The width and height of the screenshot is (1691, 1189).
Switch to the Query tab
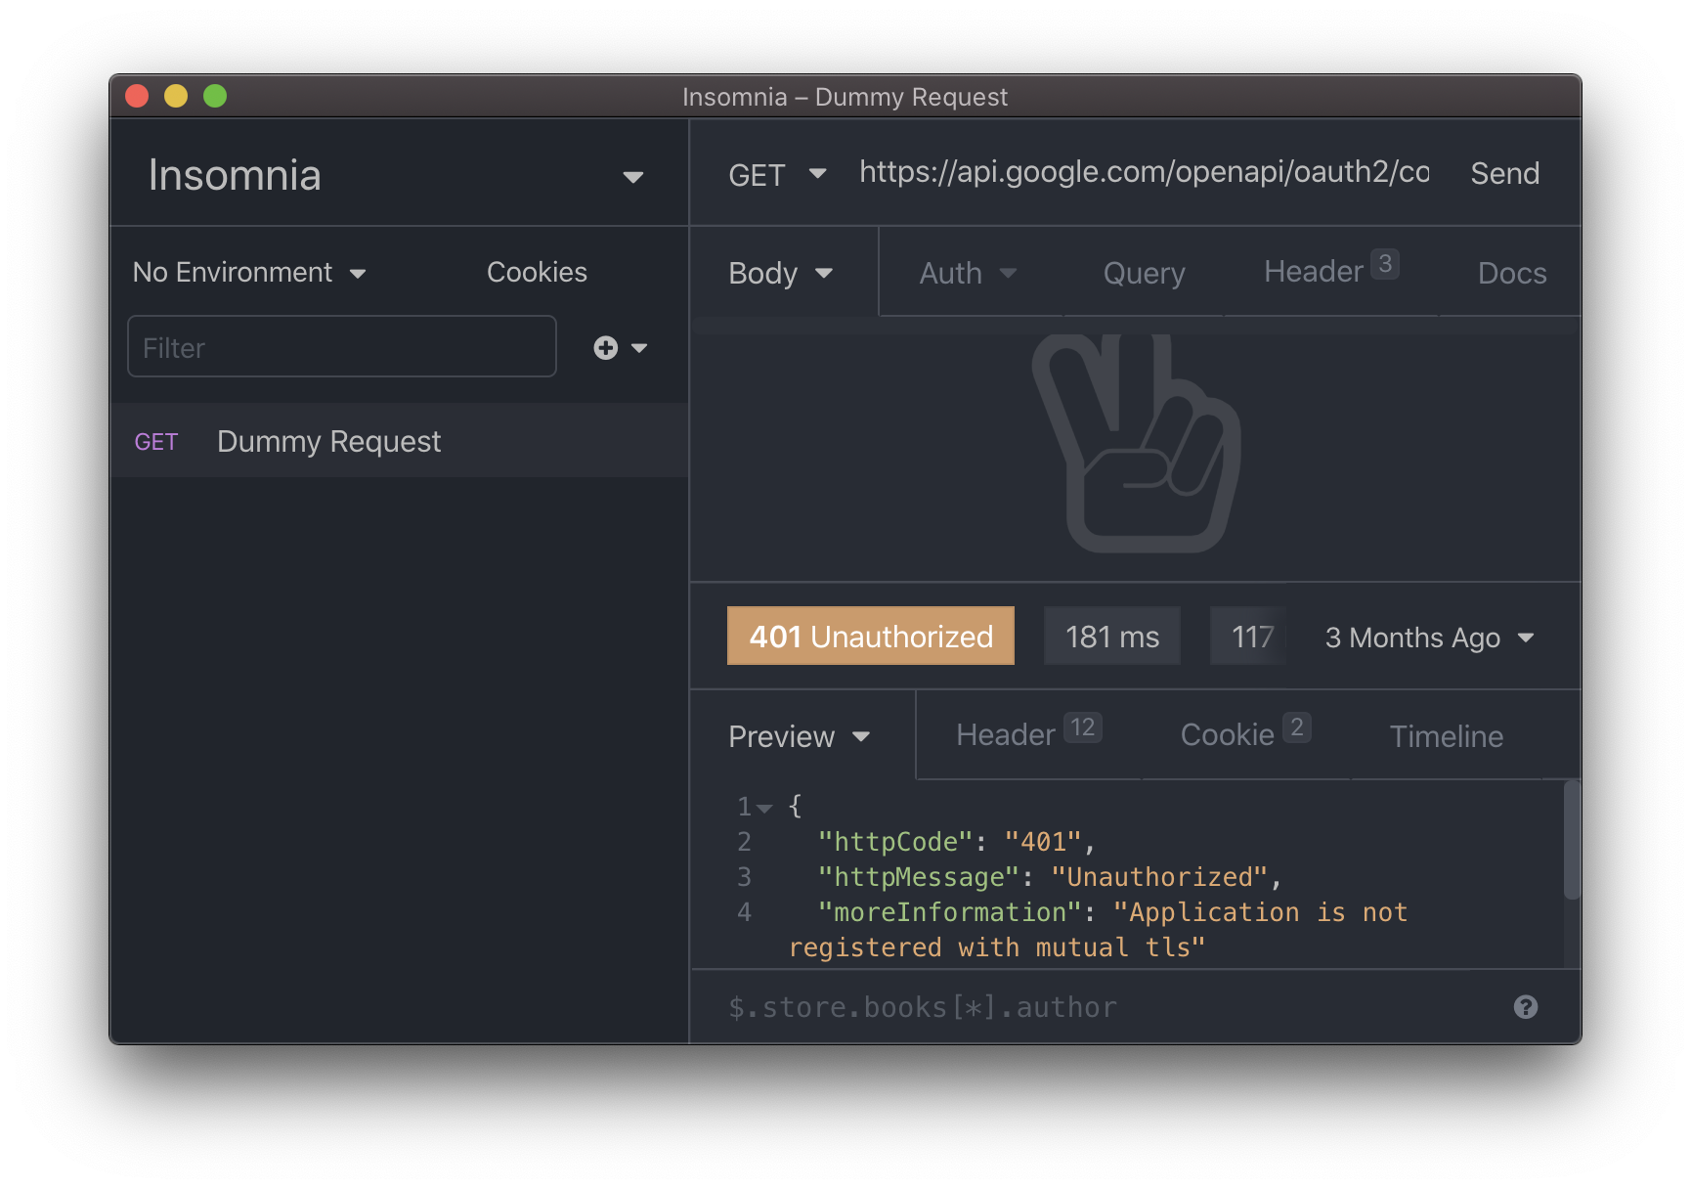pos(1144,273)
